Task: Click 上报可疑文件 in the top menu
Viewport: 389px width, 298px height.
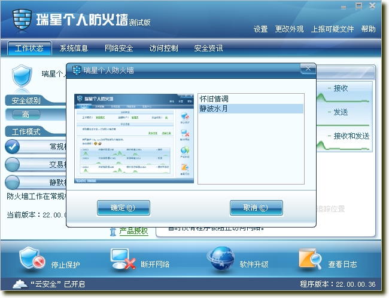Action: coord(332,29)
